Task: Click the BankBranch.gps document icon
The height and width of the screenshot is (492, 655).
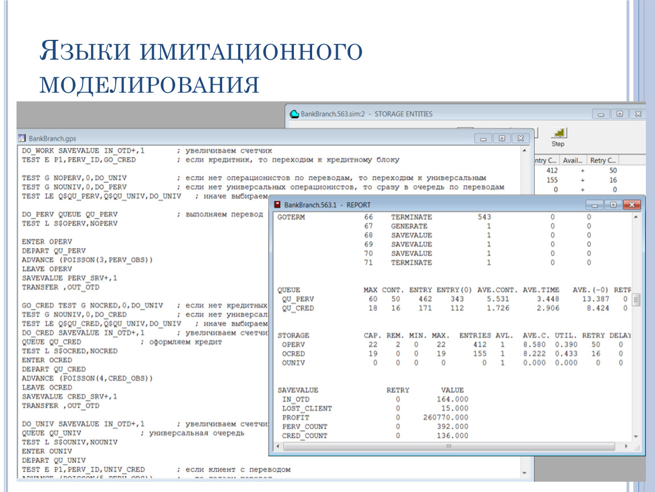Action: tap(22, 138)
